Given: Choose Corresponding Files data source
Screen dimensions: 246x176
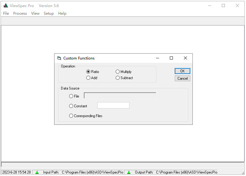Looking at the screenshot, I should [x=86, y=116].
